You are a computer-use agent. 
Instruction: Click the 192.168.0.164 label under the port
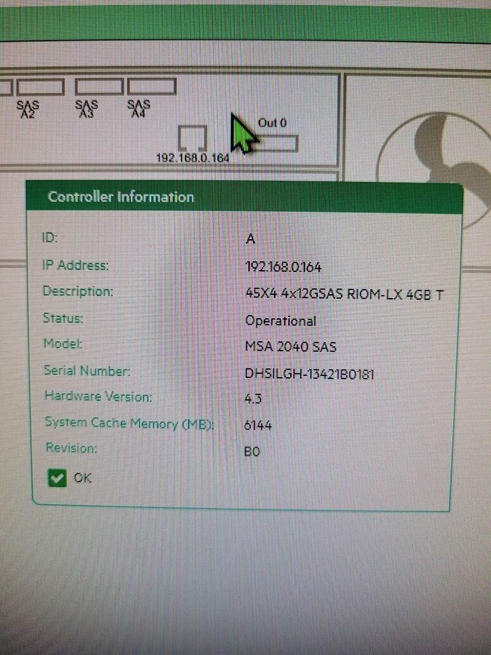click(x=192, y=158)
